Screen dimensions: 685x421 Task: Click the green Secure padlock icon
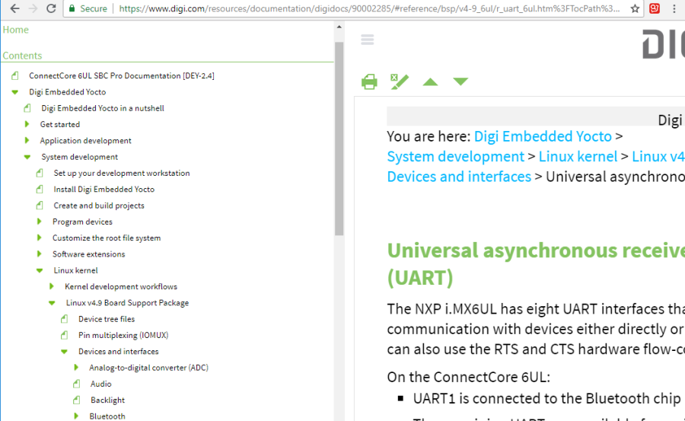click(x=72, y=8)
